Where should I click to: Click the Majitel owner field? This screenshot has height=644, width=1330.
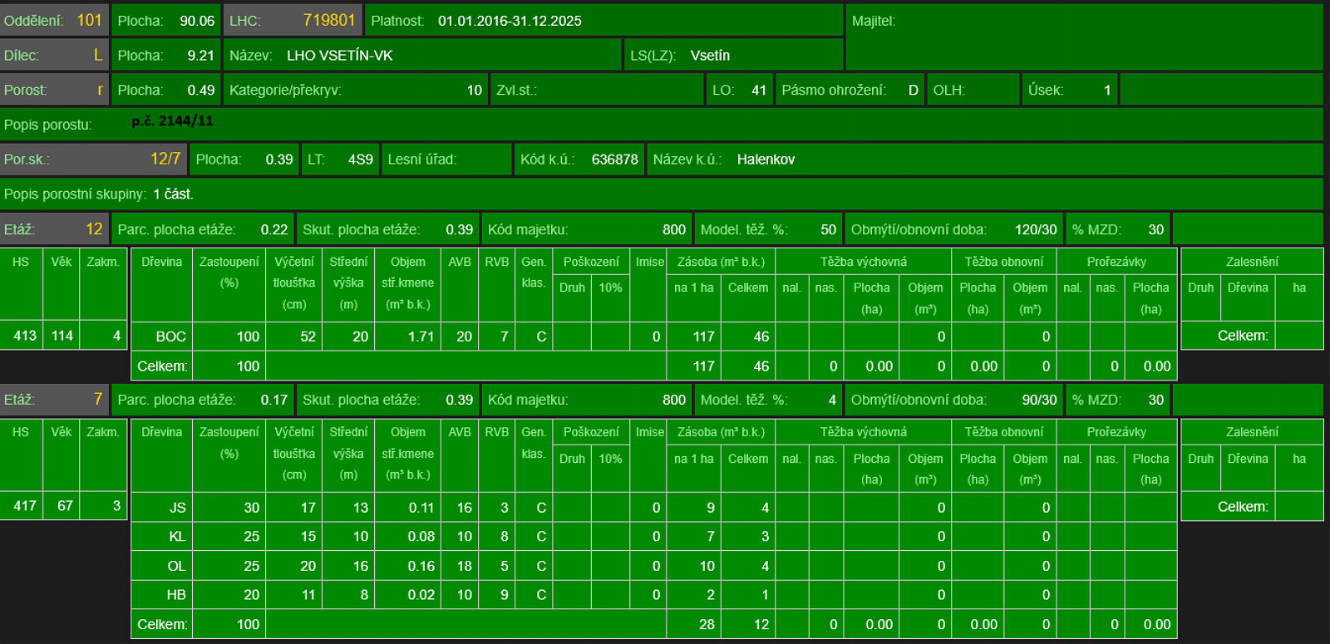(1084, 37)
